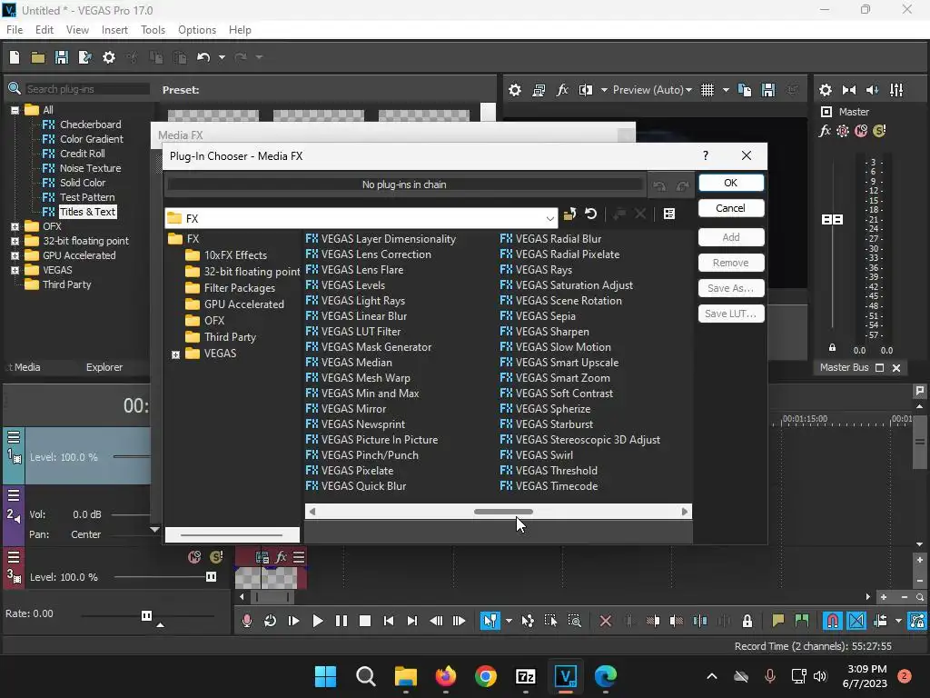Toggle Dim Output speaker icon in Master
Viewport: 930px width, 698px height.
pos(873,90)
